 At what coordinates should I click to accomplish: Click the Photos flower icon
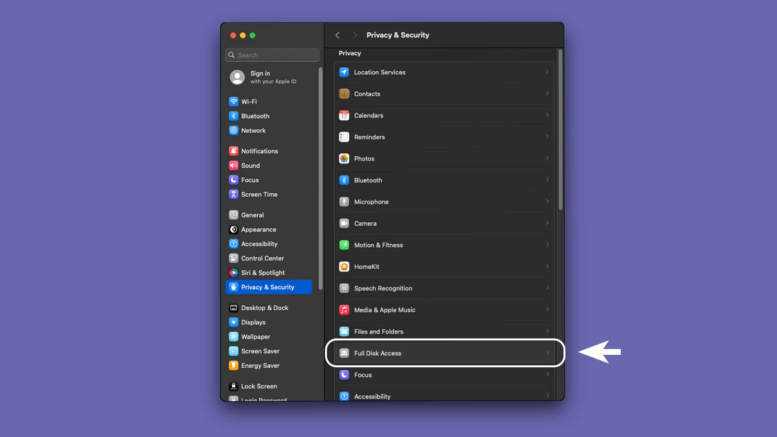point(344,159)
